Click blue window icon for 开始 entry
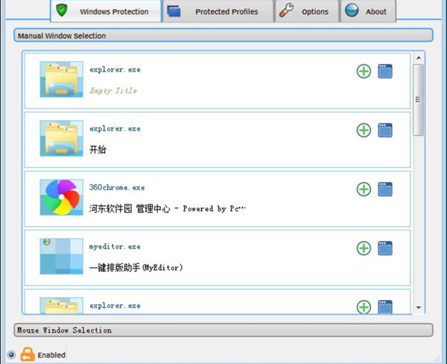The height and width of the screenshot is (364, 447). click(385, 131)
